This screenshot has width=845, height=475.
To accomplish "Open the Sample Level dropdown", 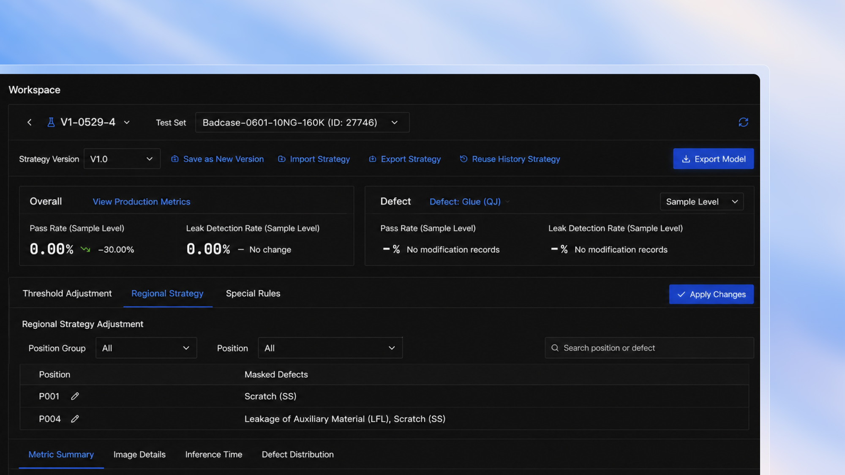I will click(701, 202).
